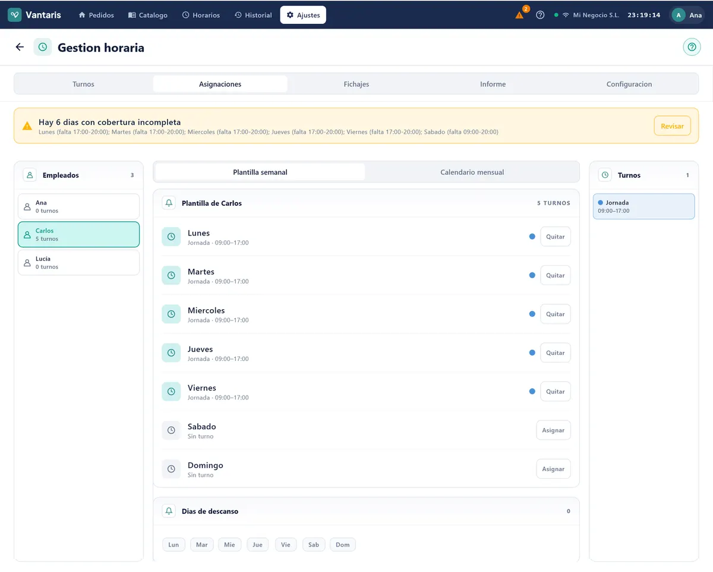Click the Empleados panel person icon
The height and width of the screenshot is (572, 713).
point(30,175)
